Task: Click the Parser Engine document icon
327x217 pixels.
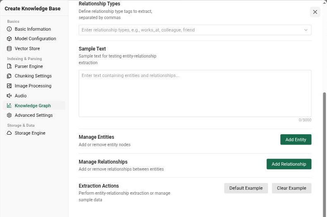Action: [9, 66]
